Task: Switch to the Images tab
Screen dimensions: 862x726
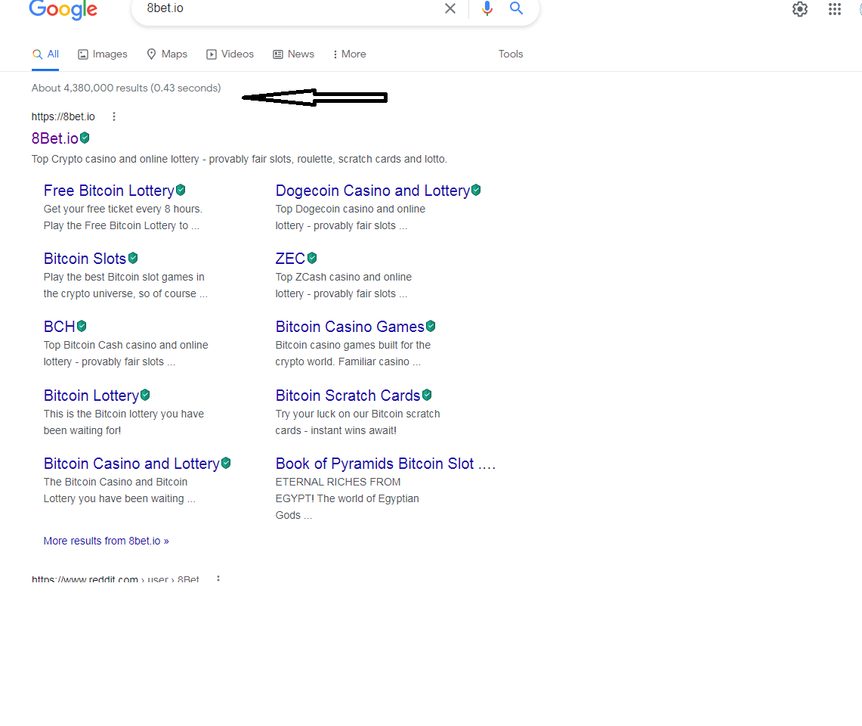Action: coord(103,54)
